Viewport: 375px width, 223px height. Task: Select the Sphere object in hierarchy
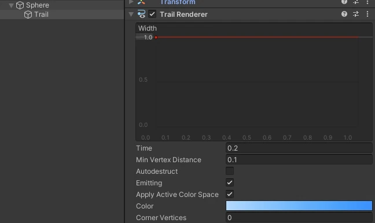pos(38,5)
